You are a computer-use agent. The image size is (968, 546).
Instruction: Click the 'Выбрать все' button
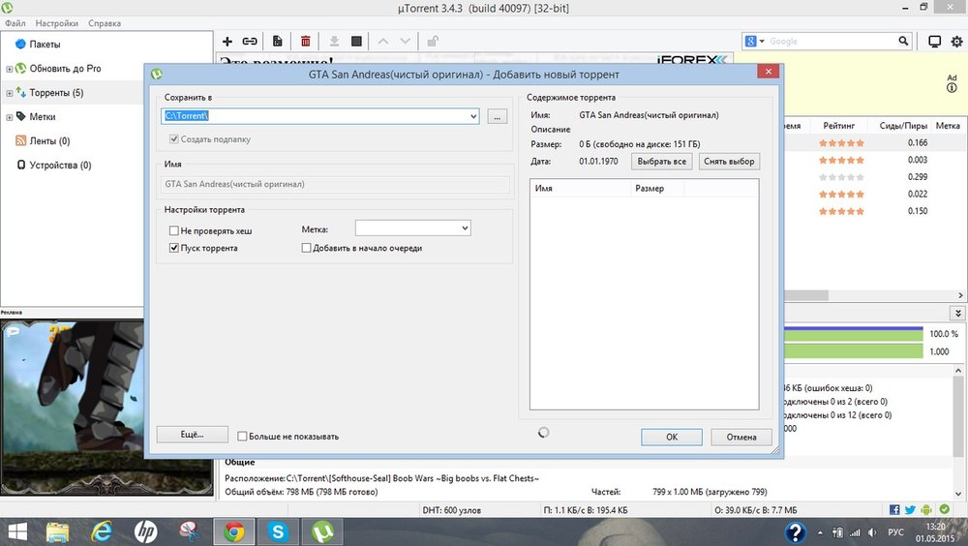pyautogui.click(x=662, y=162)
